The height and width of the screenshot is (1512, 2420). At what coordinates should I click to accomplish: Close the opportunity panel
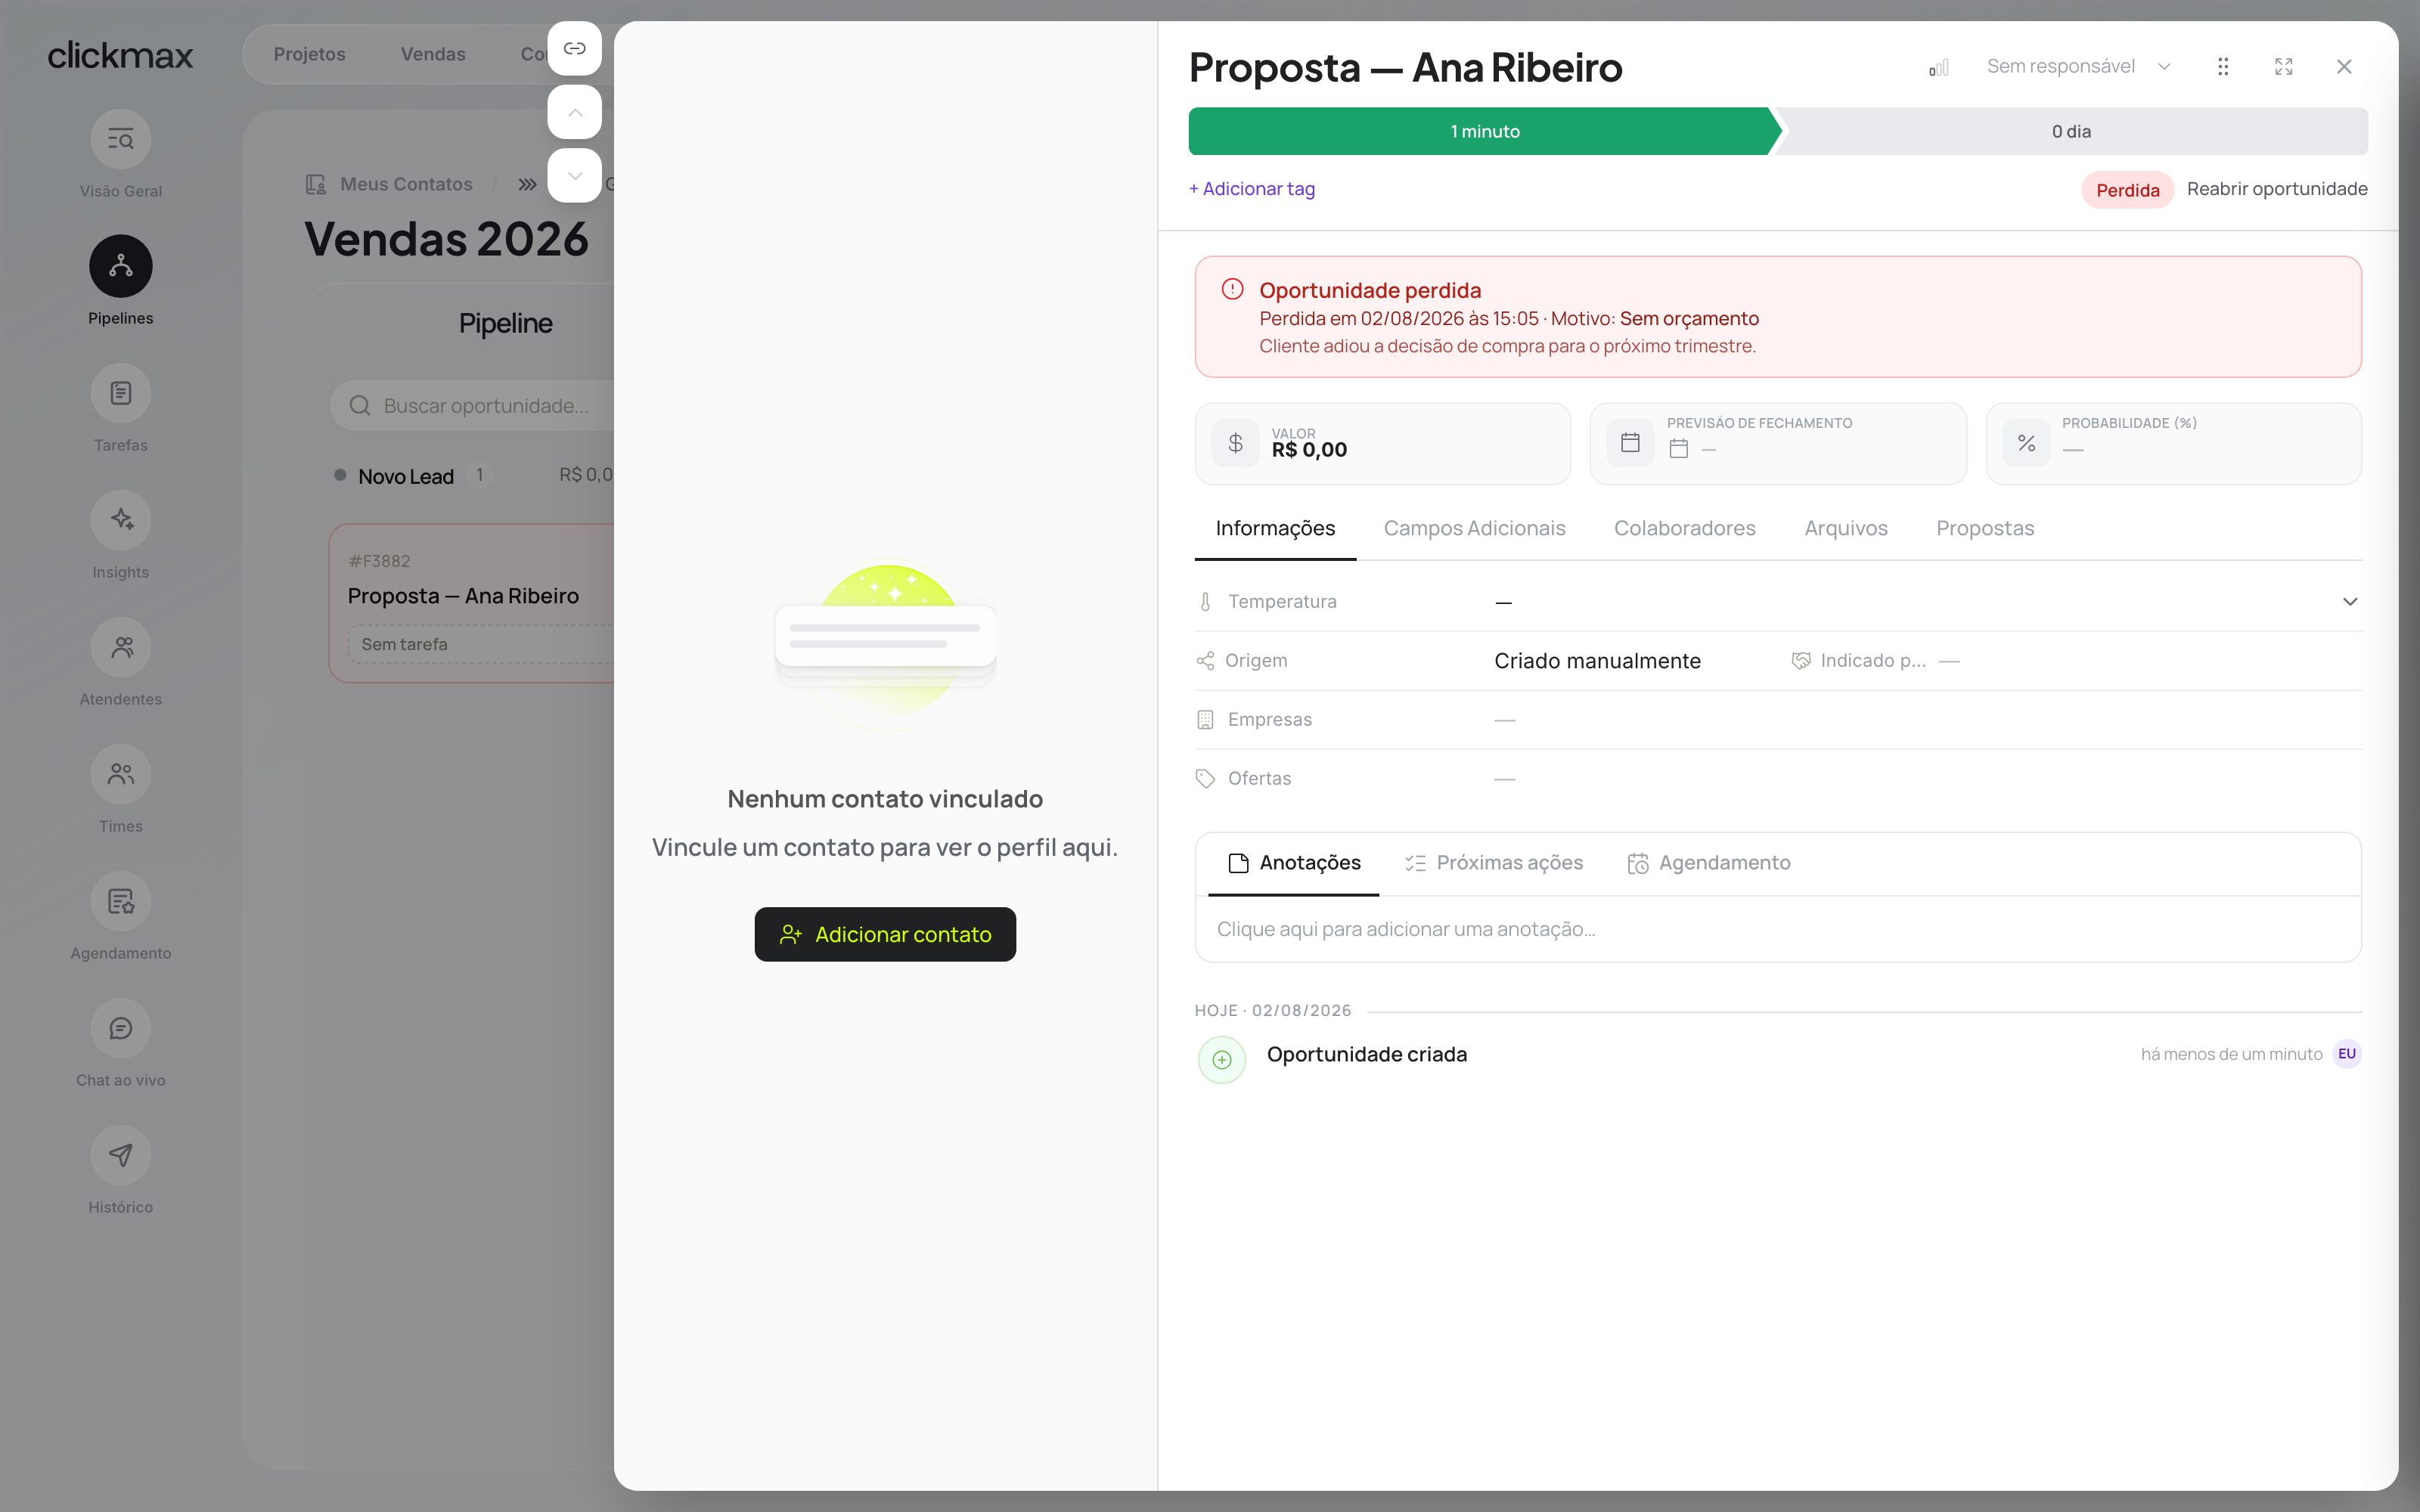pos(2344,67)
